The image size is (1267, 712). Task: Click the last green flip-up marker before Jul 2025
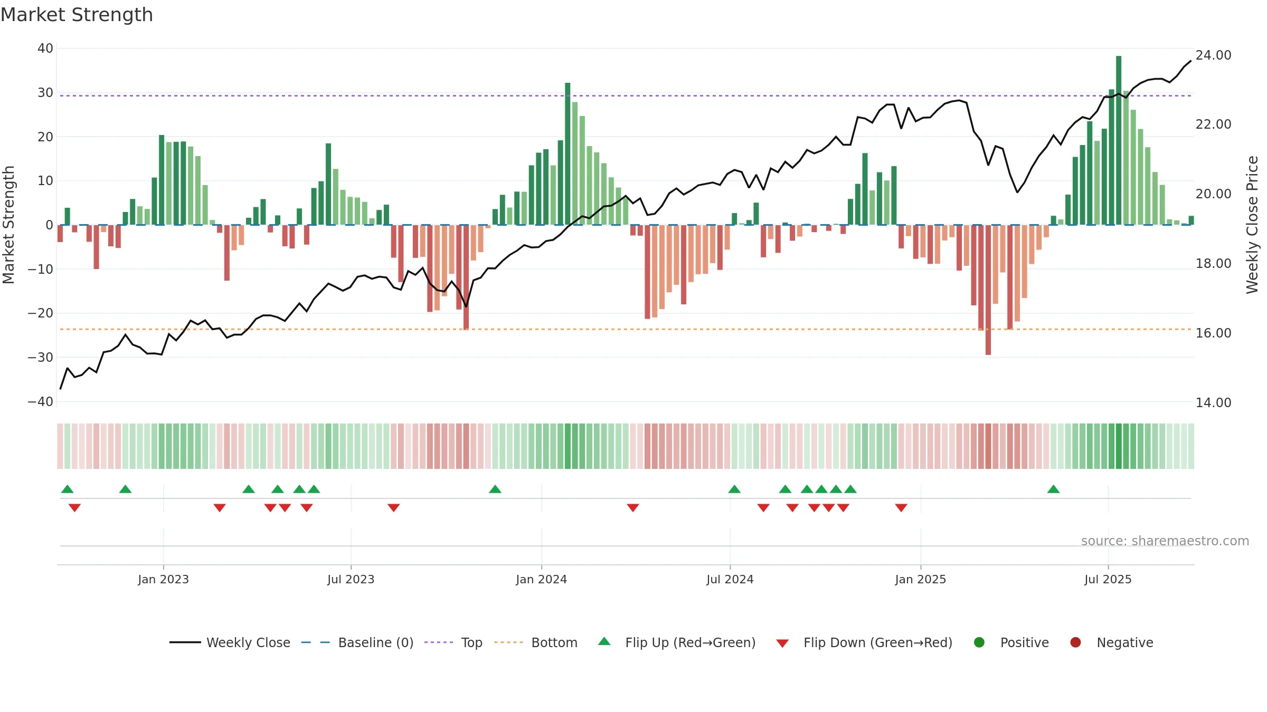[1053, 489]
